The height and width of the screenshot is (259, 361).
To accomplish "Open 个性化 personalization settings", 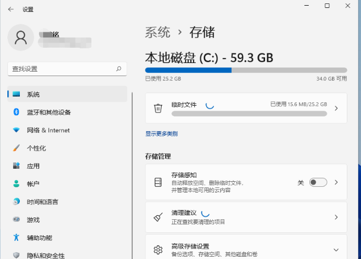I will pos(36,148).
